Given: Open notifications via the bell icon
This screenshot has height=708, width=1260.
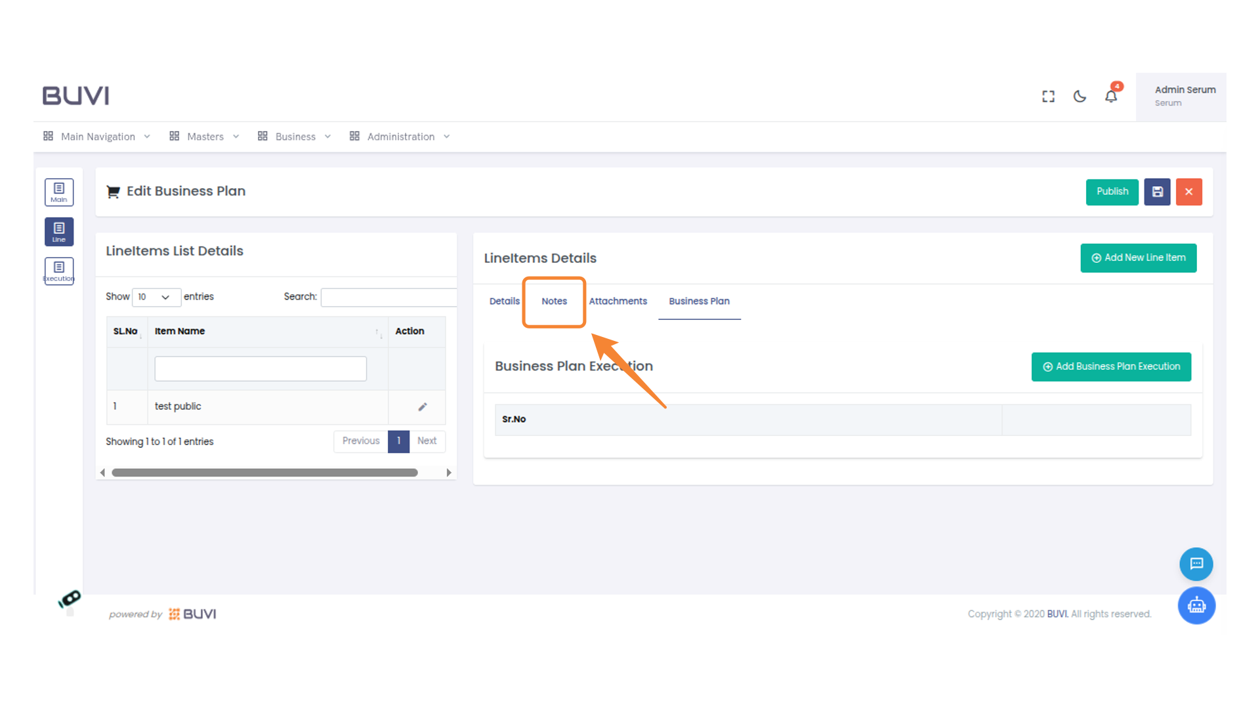Looking at the screenshot, I should tap(1111, 96).
